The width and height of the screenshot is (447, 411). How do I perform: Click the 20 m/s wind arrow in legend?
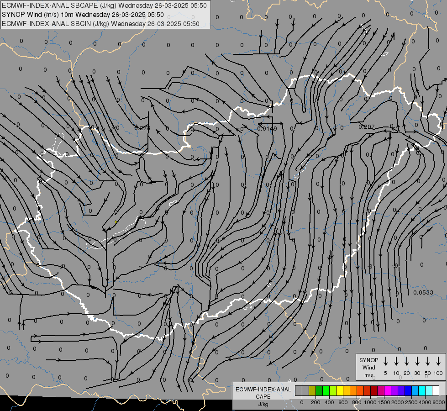coord(406,361)
